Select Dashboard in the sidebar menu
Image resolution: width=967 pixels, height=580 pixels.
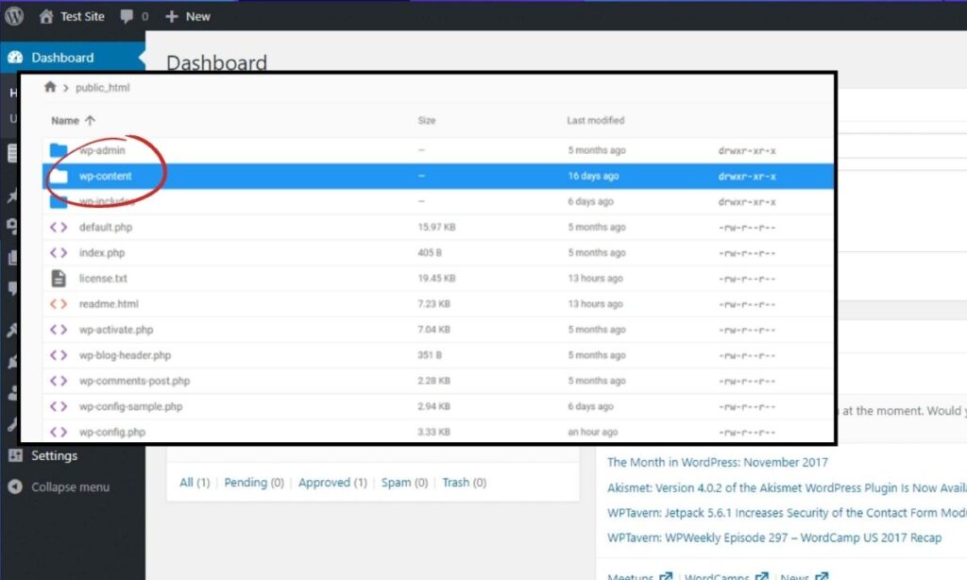coord(64,57)
